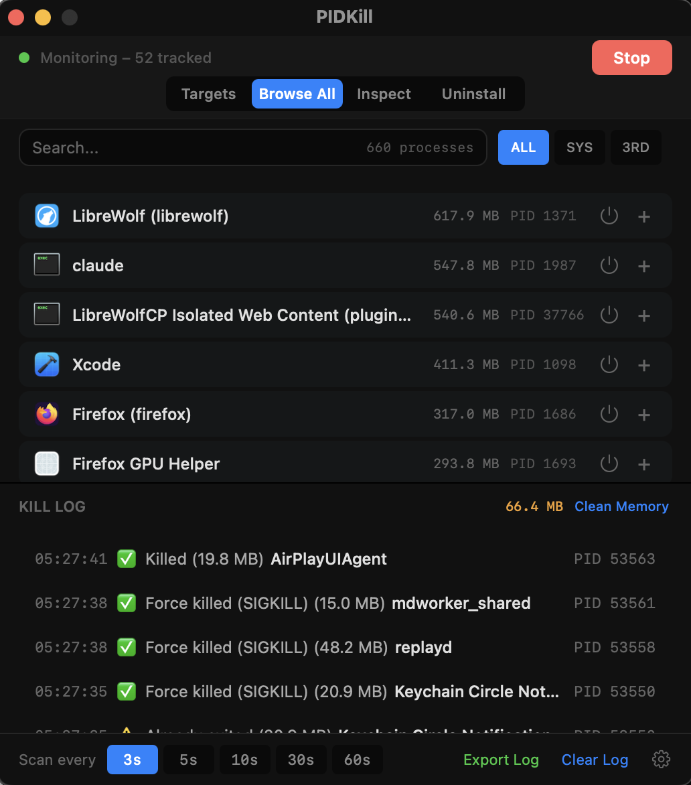Image resolution: width=691 pixels, height=785 pixels.
Task: Set scan interval to 60s
Action: [x=358, y=760]
